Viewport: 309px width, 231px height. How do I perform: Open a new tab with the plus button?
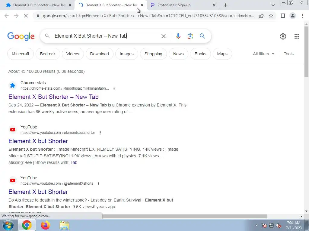[x=226, y=5]
